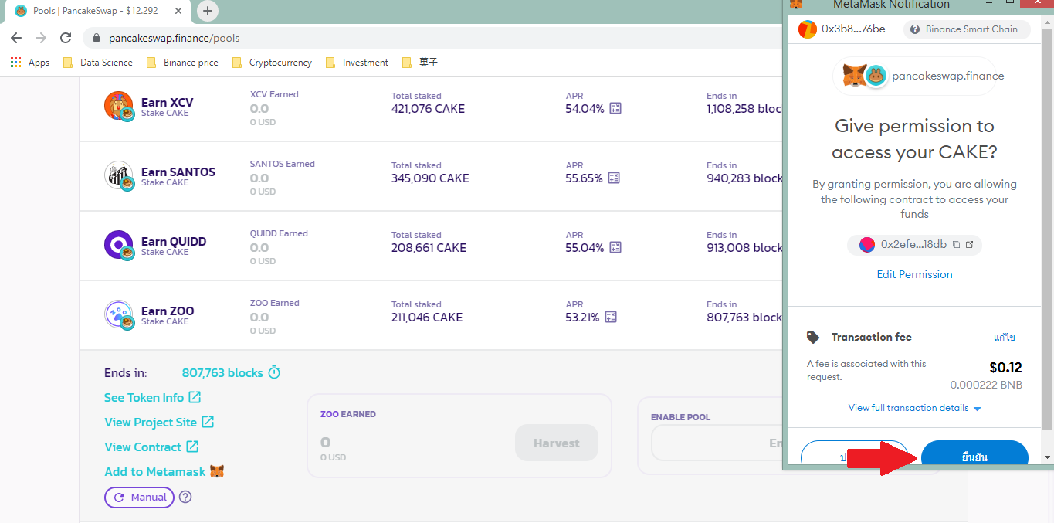1054x523 pixels.
Task: Click the 0x3b8...76be account address
Action: pyautogui.click(x=853, y=29)
